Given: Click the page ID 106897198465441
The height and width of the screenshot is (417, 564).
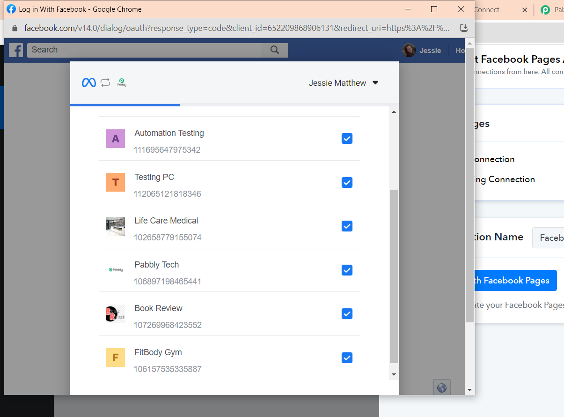Looking at the screenshot, I should [168, 282].
